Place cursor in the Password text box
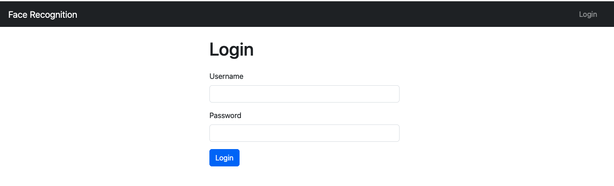The height and width of the screenshot is (186, 614). pyautogui.click(x=304, y=133)
